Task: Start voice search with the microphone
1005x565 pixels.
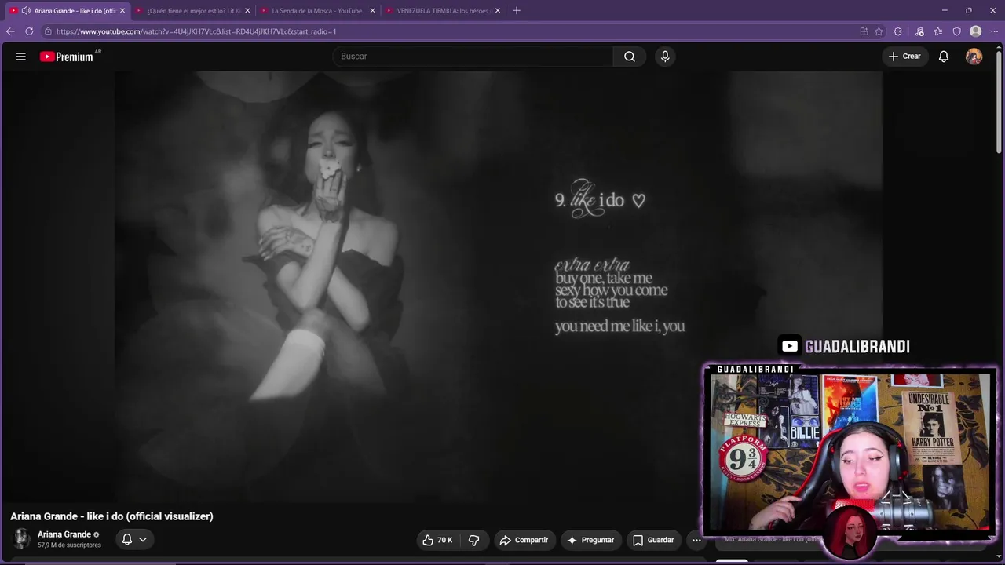Action: pos(665,56)
